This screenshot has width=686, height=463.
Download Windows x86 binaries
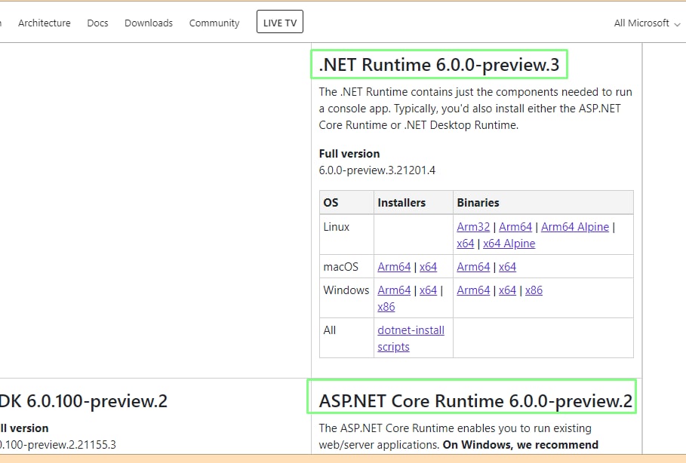534,290
